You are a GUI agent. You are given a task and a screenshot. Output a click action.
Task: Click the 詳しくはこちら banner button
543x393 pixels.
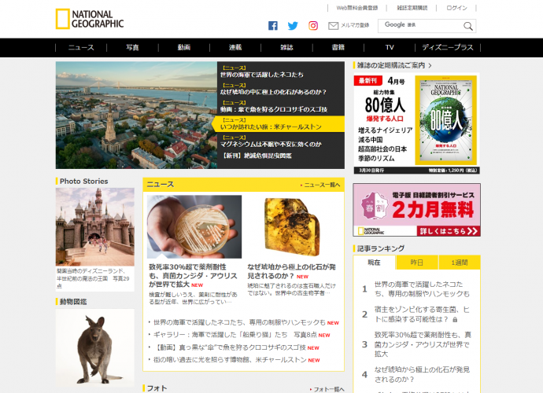point(449,231)
